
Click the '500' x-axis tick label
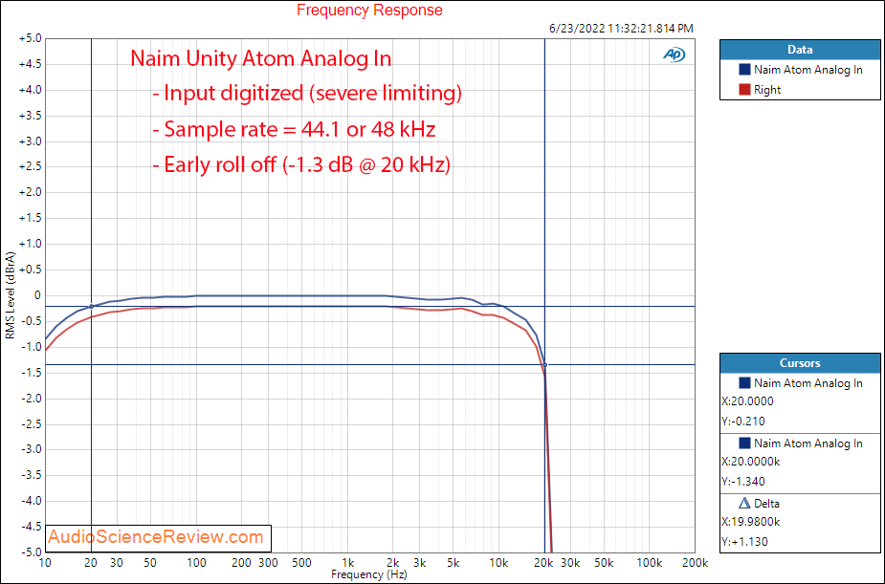pyautogui.click(x=302, y=563)
